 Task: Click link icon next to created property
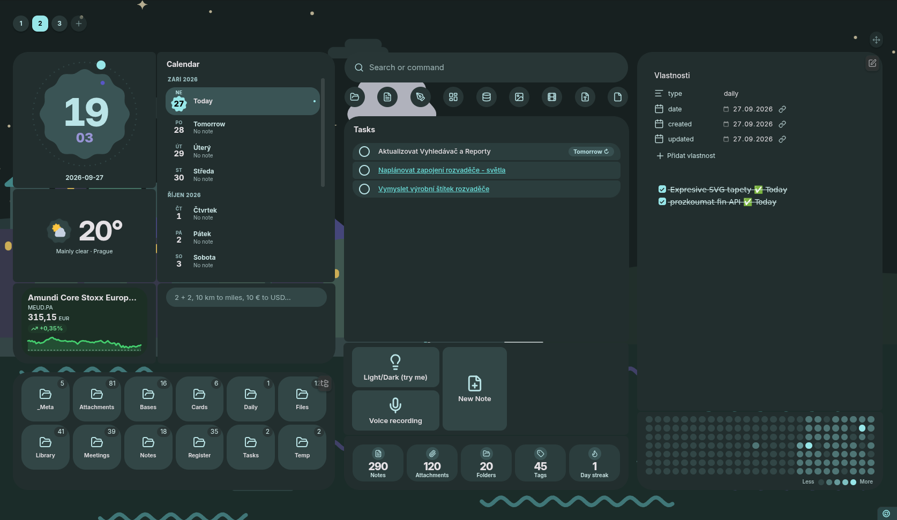(x=782, y=124)
